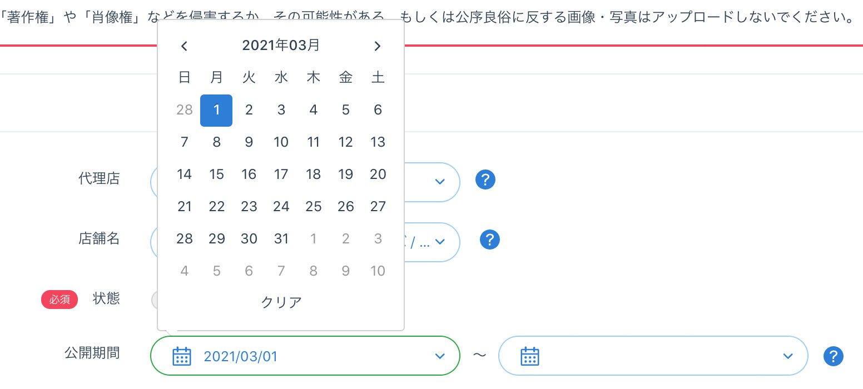Click calendar icon in start date field
The height and width of the screenshot is (389, 863).
[182, 356]
